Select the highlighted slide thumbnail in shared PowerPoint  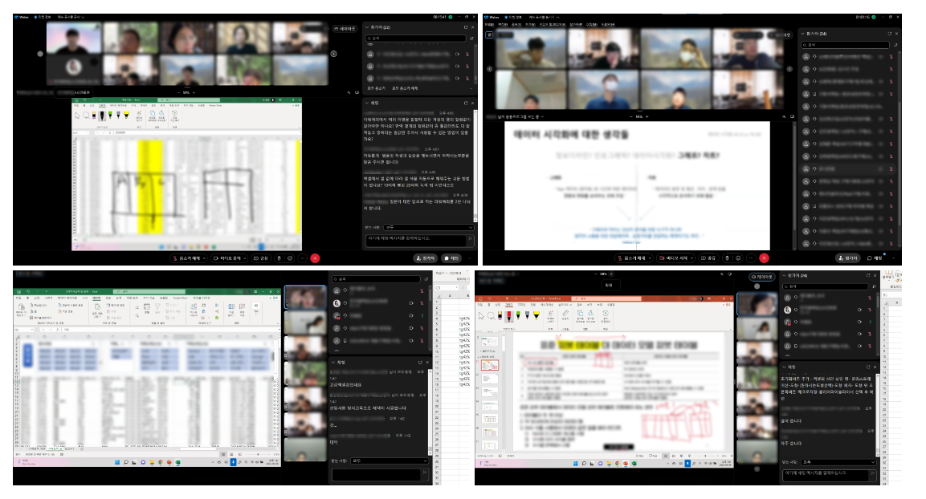490,366
